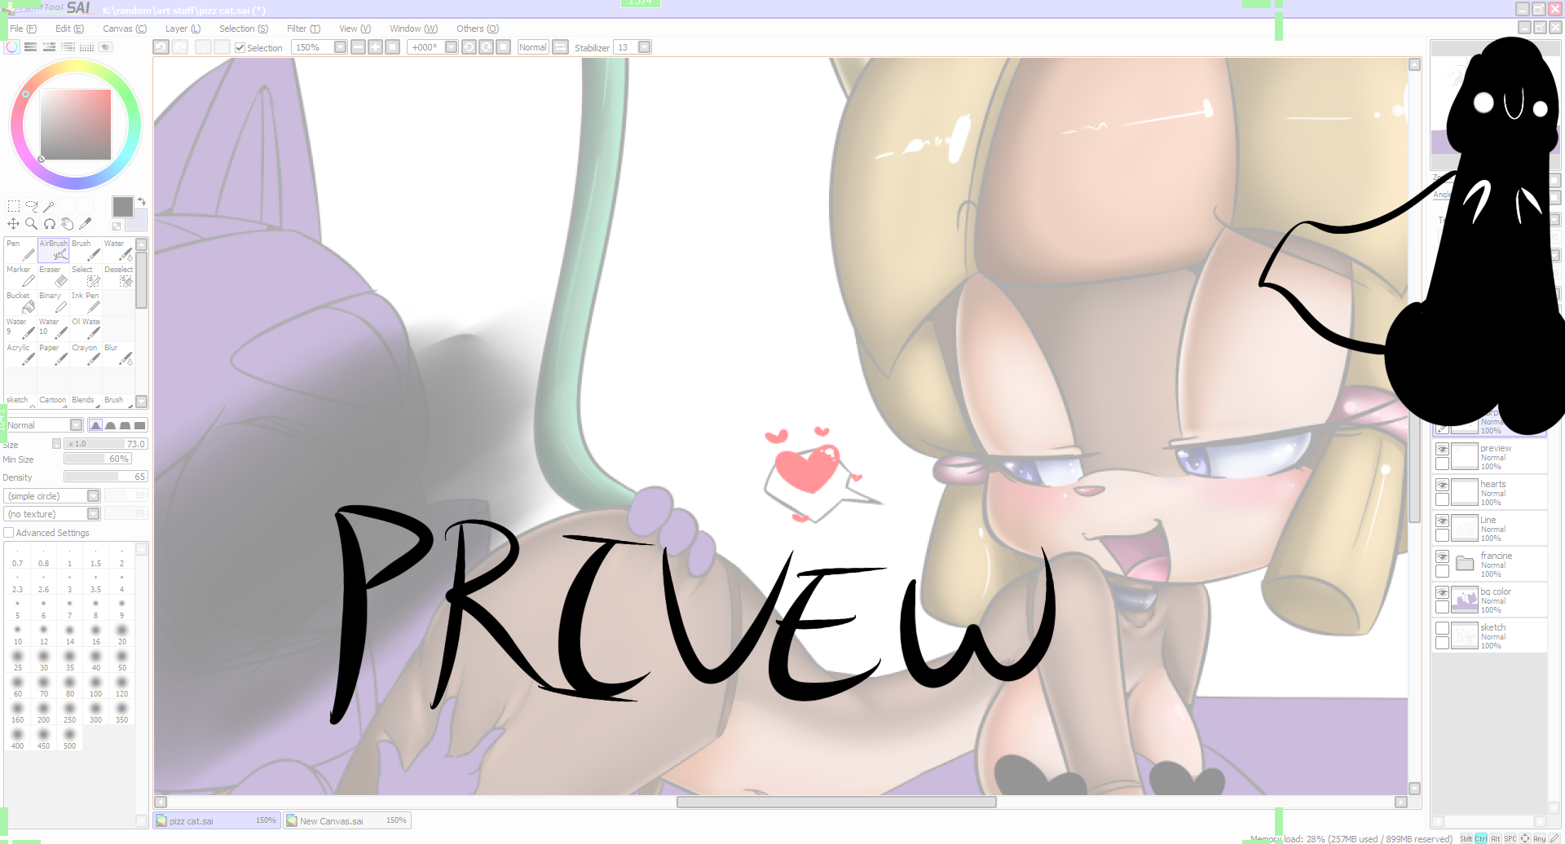Click the undo arrow in toolbar
1565x844 pixels.
point(161,47)
